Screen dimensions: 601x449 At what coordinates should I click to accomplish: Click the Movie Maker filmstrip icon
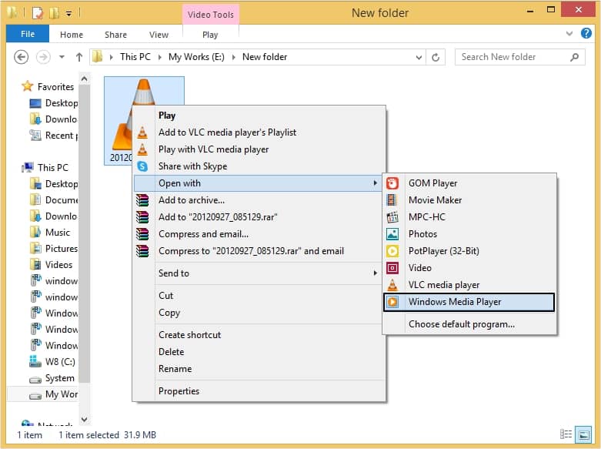tap(392, 200)
